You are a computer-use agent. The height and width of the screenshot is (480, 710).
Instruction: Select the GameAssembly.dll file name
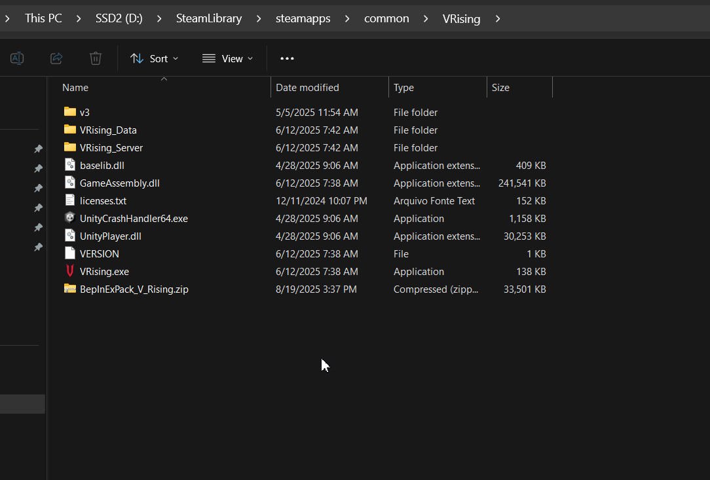coord(120,183)
